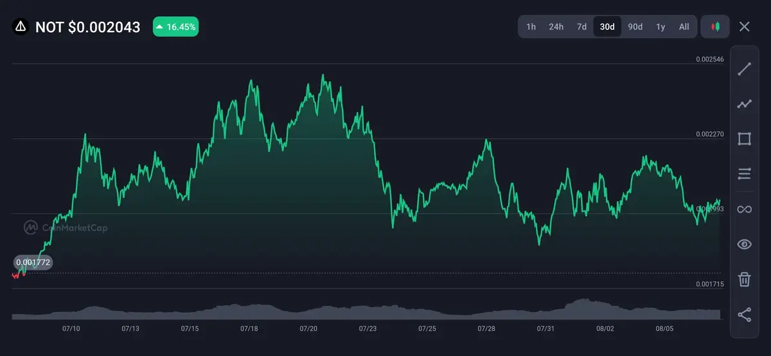This screenshot has height=356, width=771.
Task: Select the rectangle shape tool
Action: tap(744, 139)
